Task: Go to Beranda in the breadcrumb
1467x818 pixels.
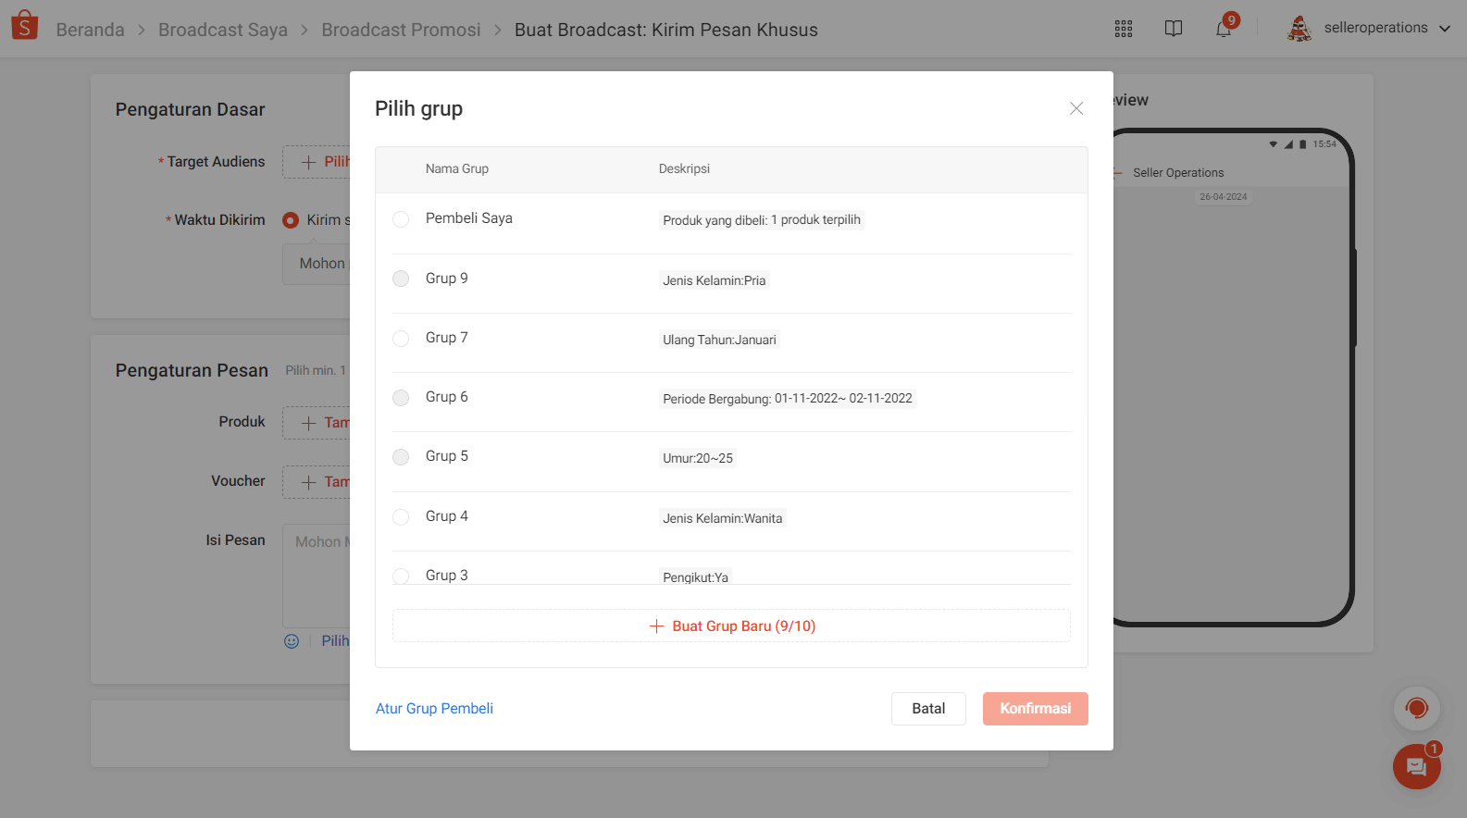Action: pos(90,30)
